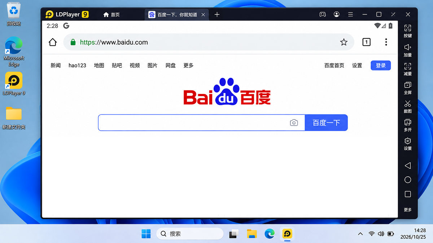Open 更多 at sidebar bottom
Image resolution: width=433 pixels, height=243 pixels.
(x=408, y=210)
